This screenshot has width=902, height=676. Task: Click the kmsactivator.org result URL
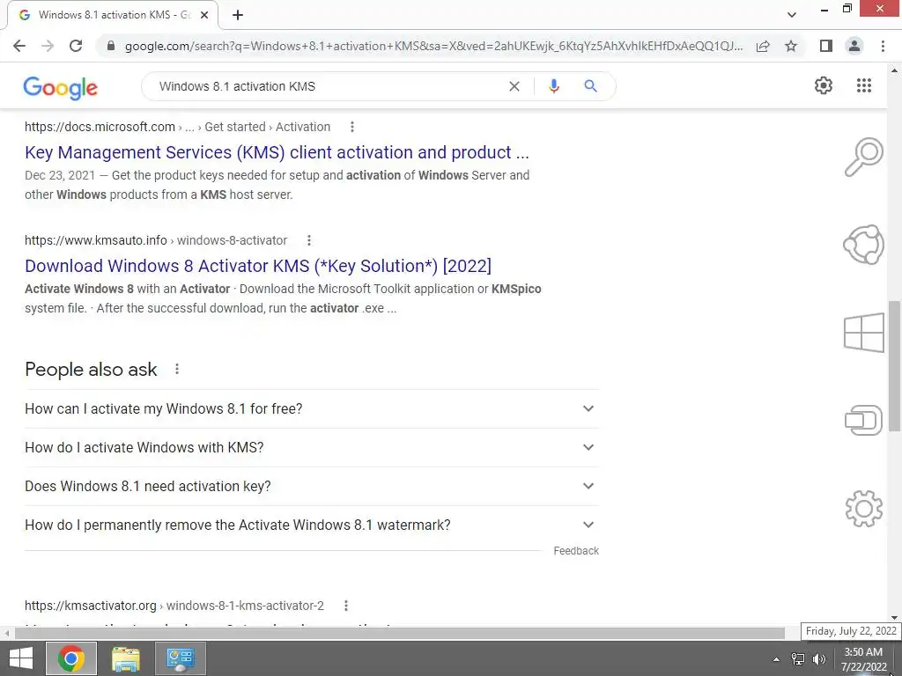pos(174,606)
